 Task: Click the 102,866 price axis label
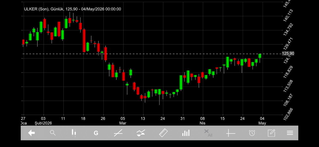288,115
